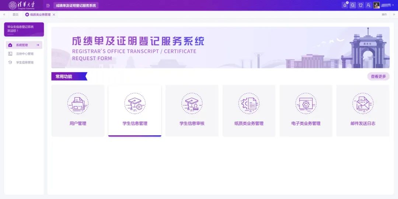Open 学生信息管理 in the left sidebar
Screen dimensions: 398x199
24,63
